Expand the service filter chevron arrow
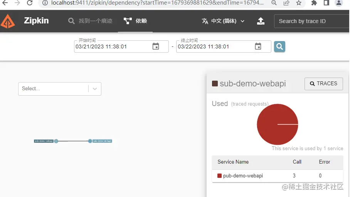Image resolution: width=350 pixels, height=197 pixels. (95, 89)
